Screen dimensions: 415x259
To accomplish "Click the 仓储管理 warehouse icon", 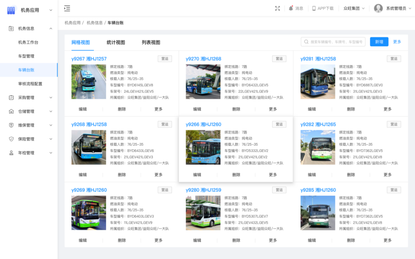I will click(x=11, y=112).
